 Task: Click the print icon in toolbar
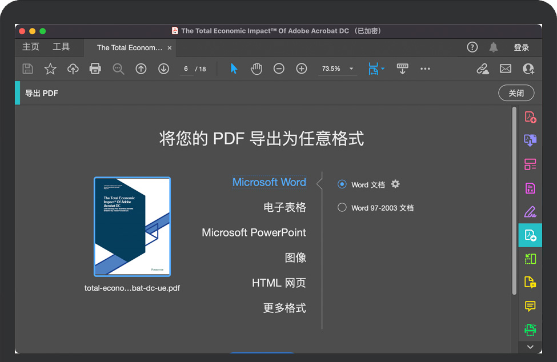point(95,69)
